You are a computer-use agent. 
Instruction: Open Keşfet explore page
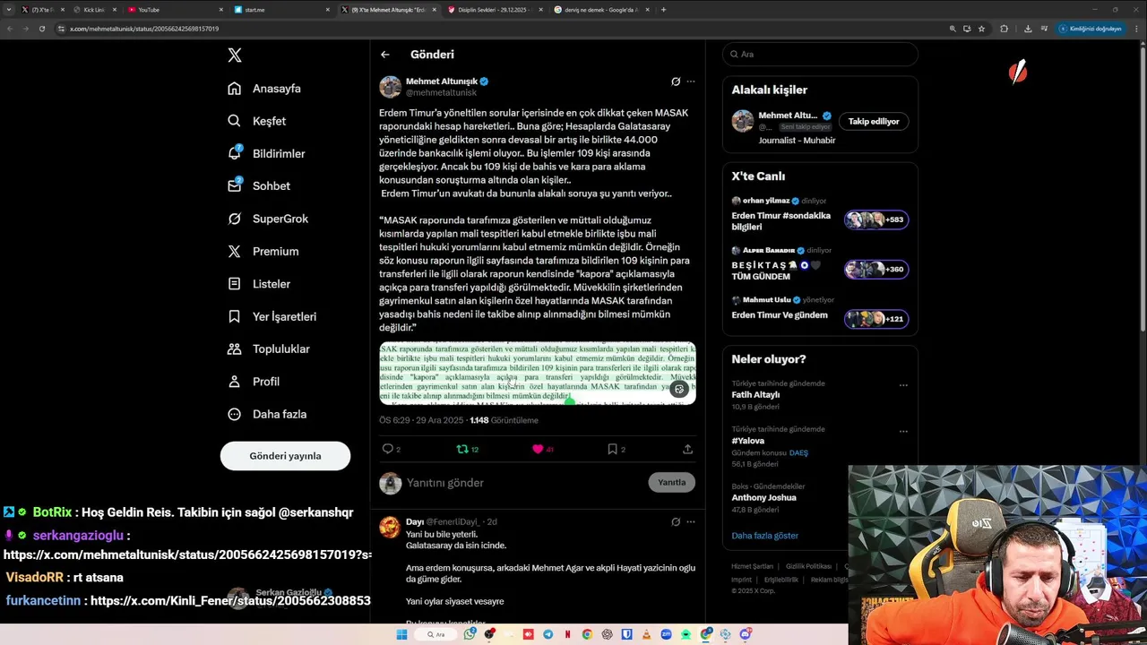pyautogui.click(x=257, y=121)
